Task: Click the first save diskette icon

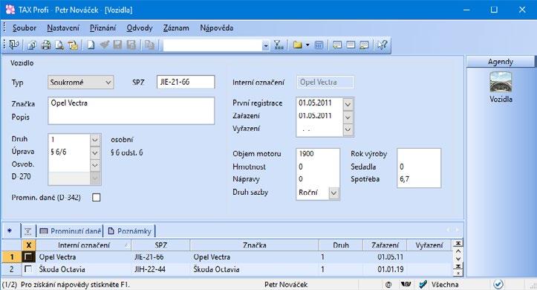Action: pyautogui.click(x=117, y=45)
